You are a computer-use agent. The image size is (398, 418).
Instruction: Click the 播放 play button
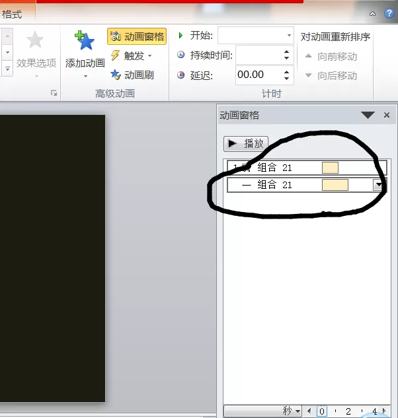point(246,144)
